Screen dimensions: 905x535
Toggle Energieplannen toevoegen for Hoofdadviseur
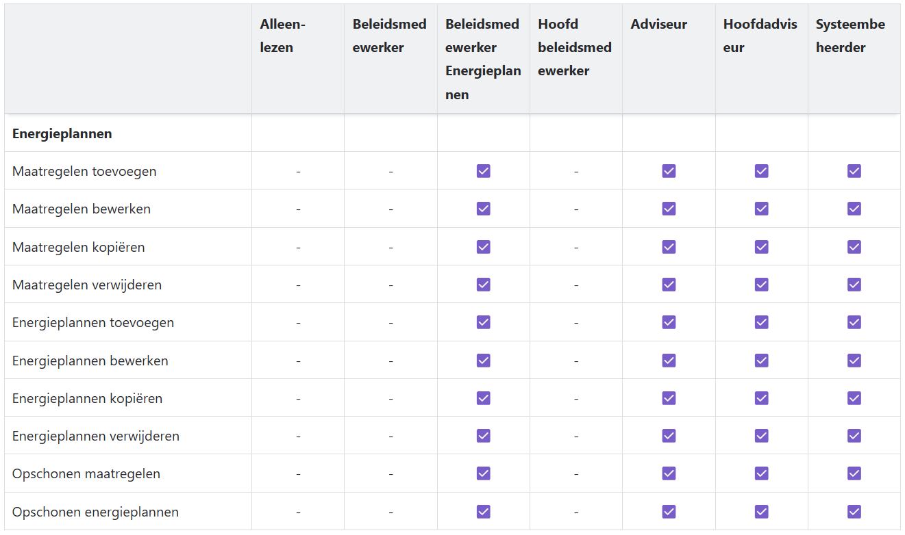click(x=761, y=322)
